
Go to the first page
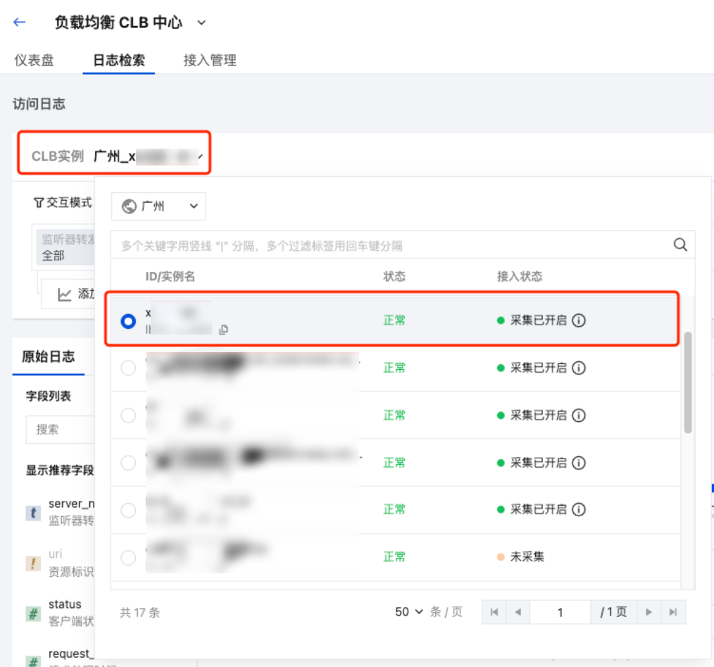[x=494, y=612]
